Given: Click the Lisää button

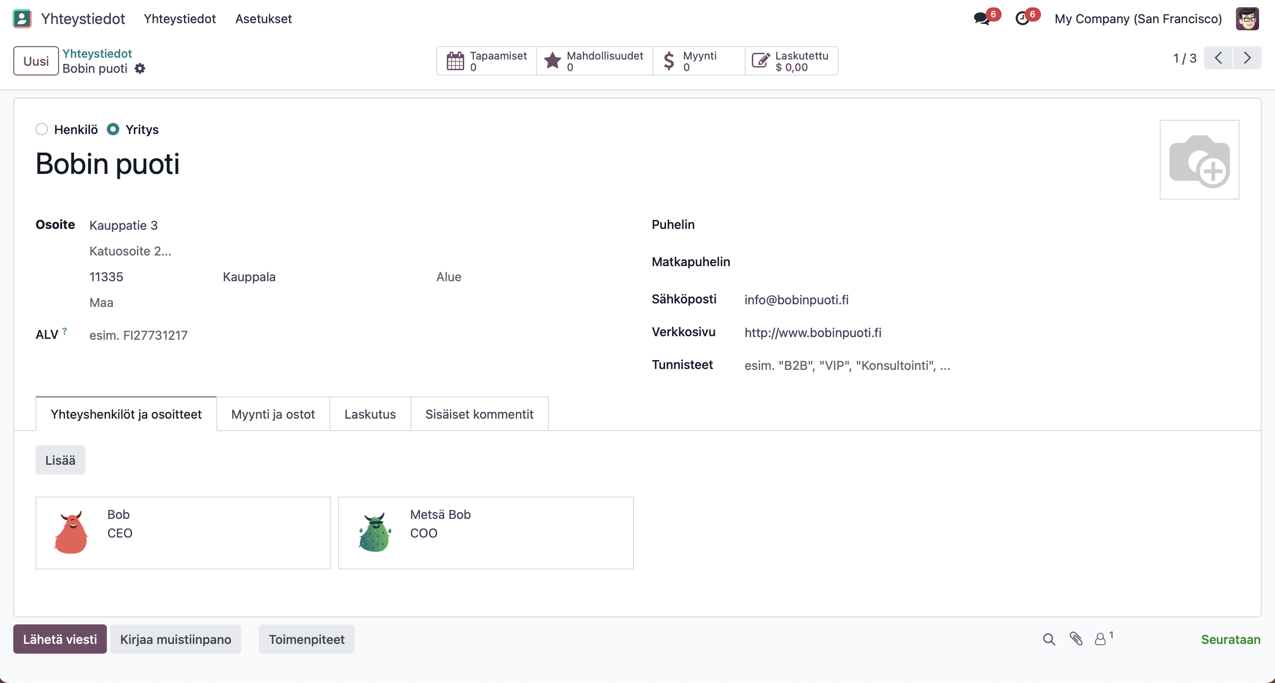Looking at the screenshot, I should coord(60,460).
